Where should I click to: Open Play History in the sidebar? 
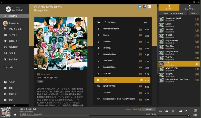(x=11, y=47)
